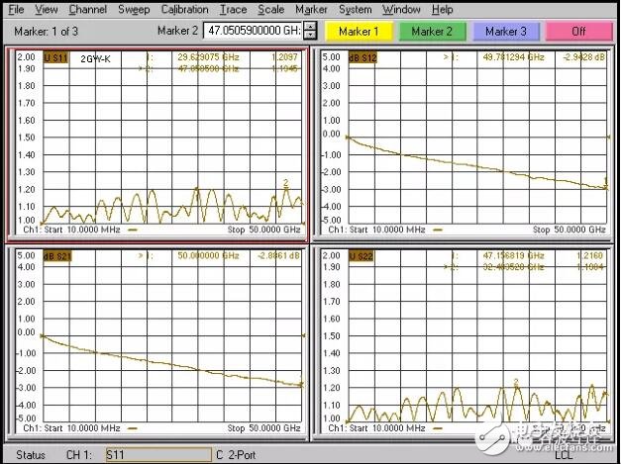The height and width of the screenshot is (464, 621).
Task: Open the Calibration menu
Action: pos(184,9)
